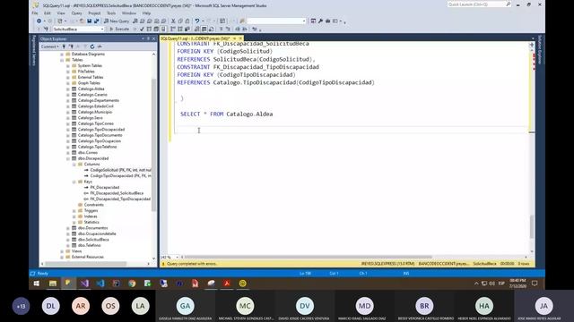The height and width of the screenshot is (322, 574).
Task: Select the PK_Discapacidad key
Action: pos(104,187)
